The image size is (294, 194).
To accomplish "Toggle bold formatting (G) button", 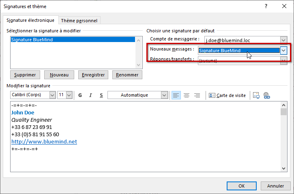I will point(80,95).
